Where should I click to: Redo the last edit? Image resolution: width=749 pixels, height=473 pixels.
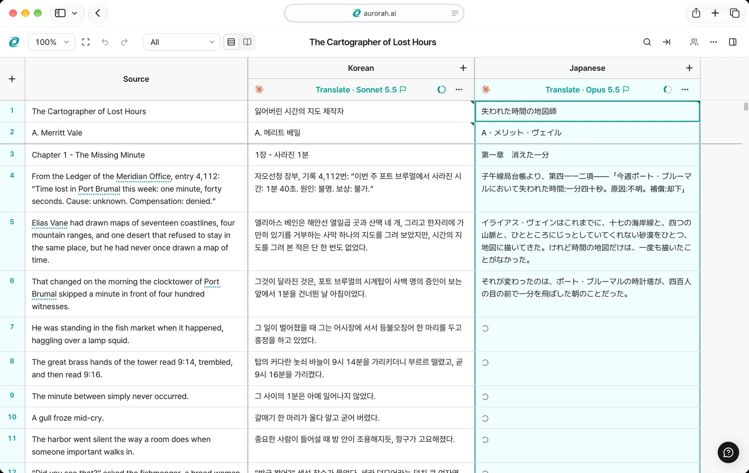pyautogui.click(x=124, y=42)
